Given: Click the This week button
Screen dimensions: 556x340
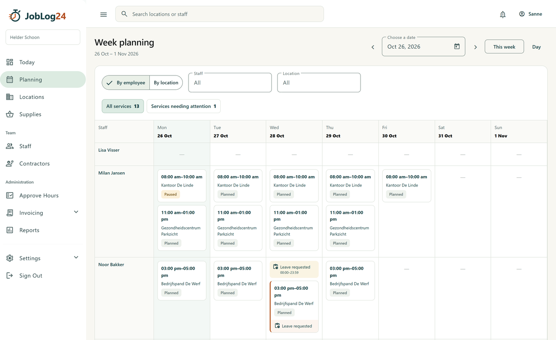Looking at the screenshot, I should 504,47.
